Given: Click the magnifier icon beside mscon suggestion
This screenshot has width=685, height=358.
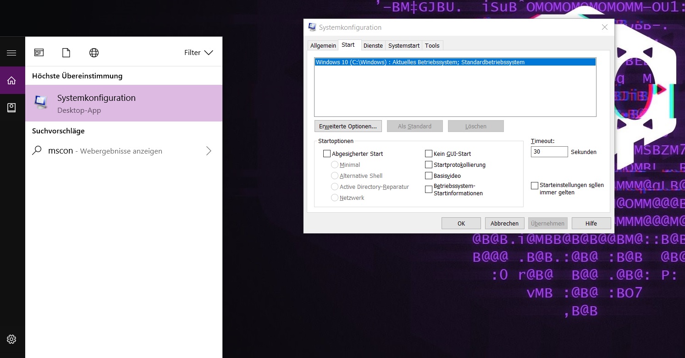Looking at the screenshot, I should pyautogui.click(x=37, y=150).
